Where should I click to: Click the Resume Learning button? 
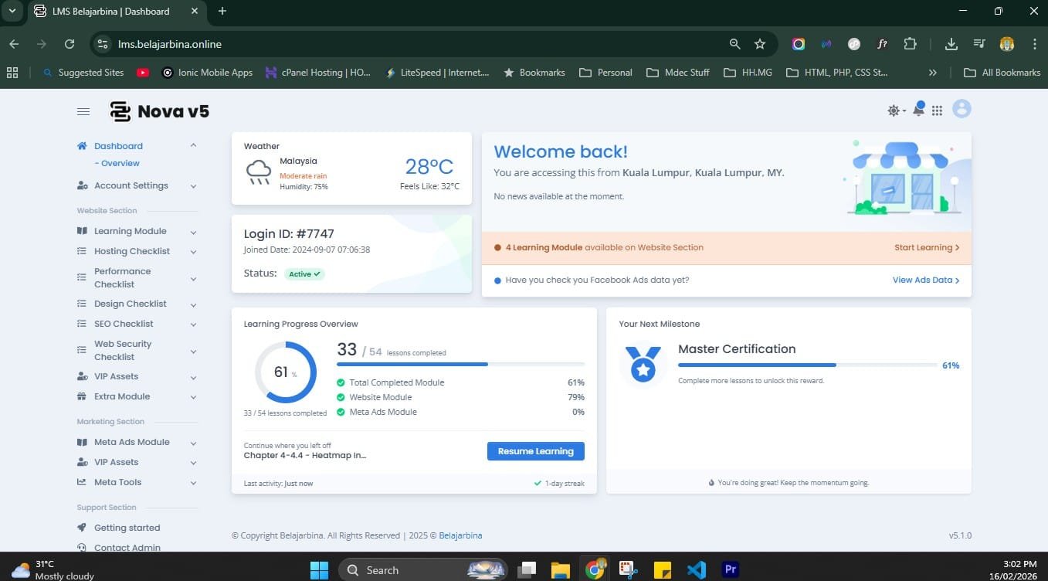535,450
